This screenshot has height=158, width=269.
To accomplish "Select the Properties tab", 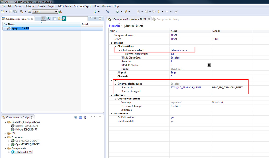I will click(114, 26).
